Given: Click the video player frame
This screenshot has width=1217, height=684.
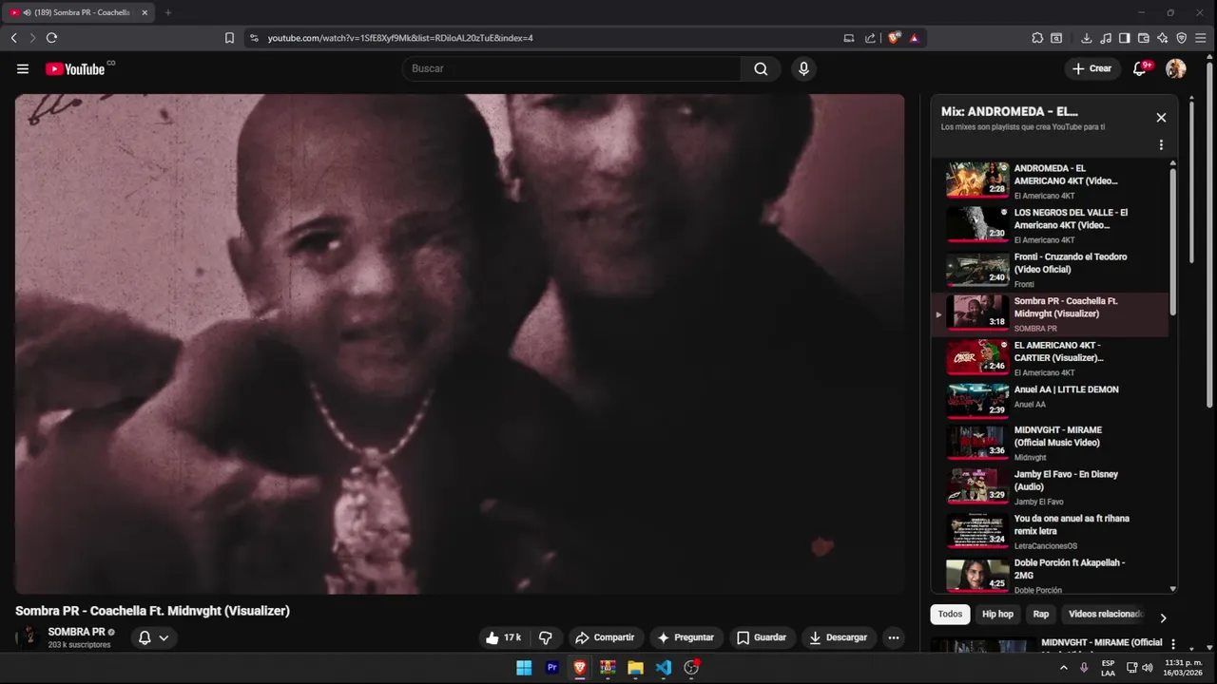Looking at the screenshot, I should coord(459,344).
